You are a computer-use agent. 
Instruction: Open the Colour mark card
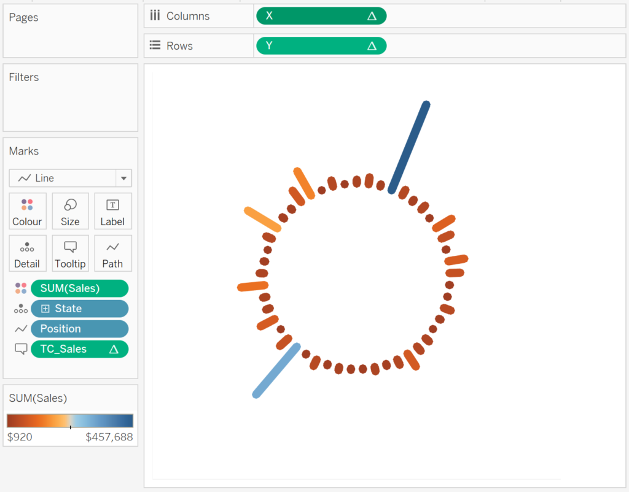coord(27,211)
